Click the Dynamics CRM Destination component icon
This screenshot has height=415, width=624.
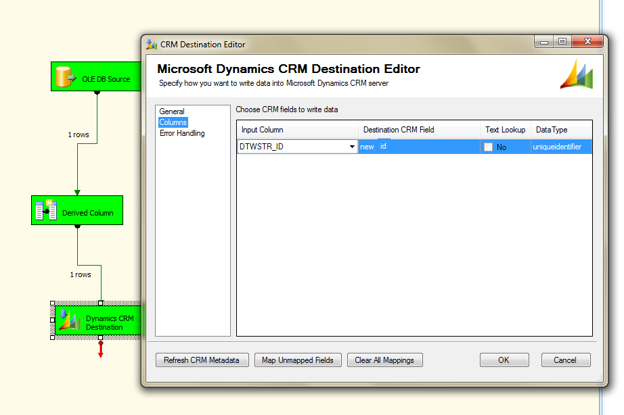coord(71,321)
